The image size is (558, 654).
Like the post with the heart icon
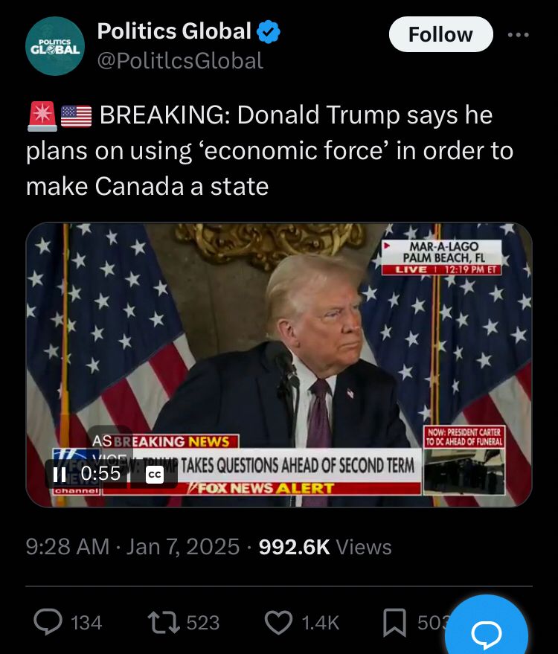[278, 622]
